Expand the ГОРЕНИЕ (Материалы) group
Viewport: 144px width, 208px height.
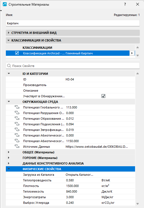9,158
